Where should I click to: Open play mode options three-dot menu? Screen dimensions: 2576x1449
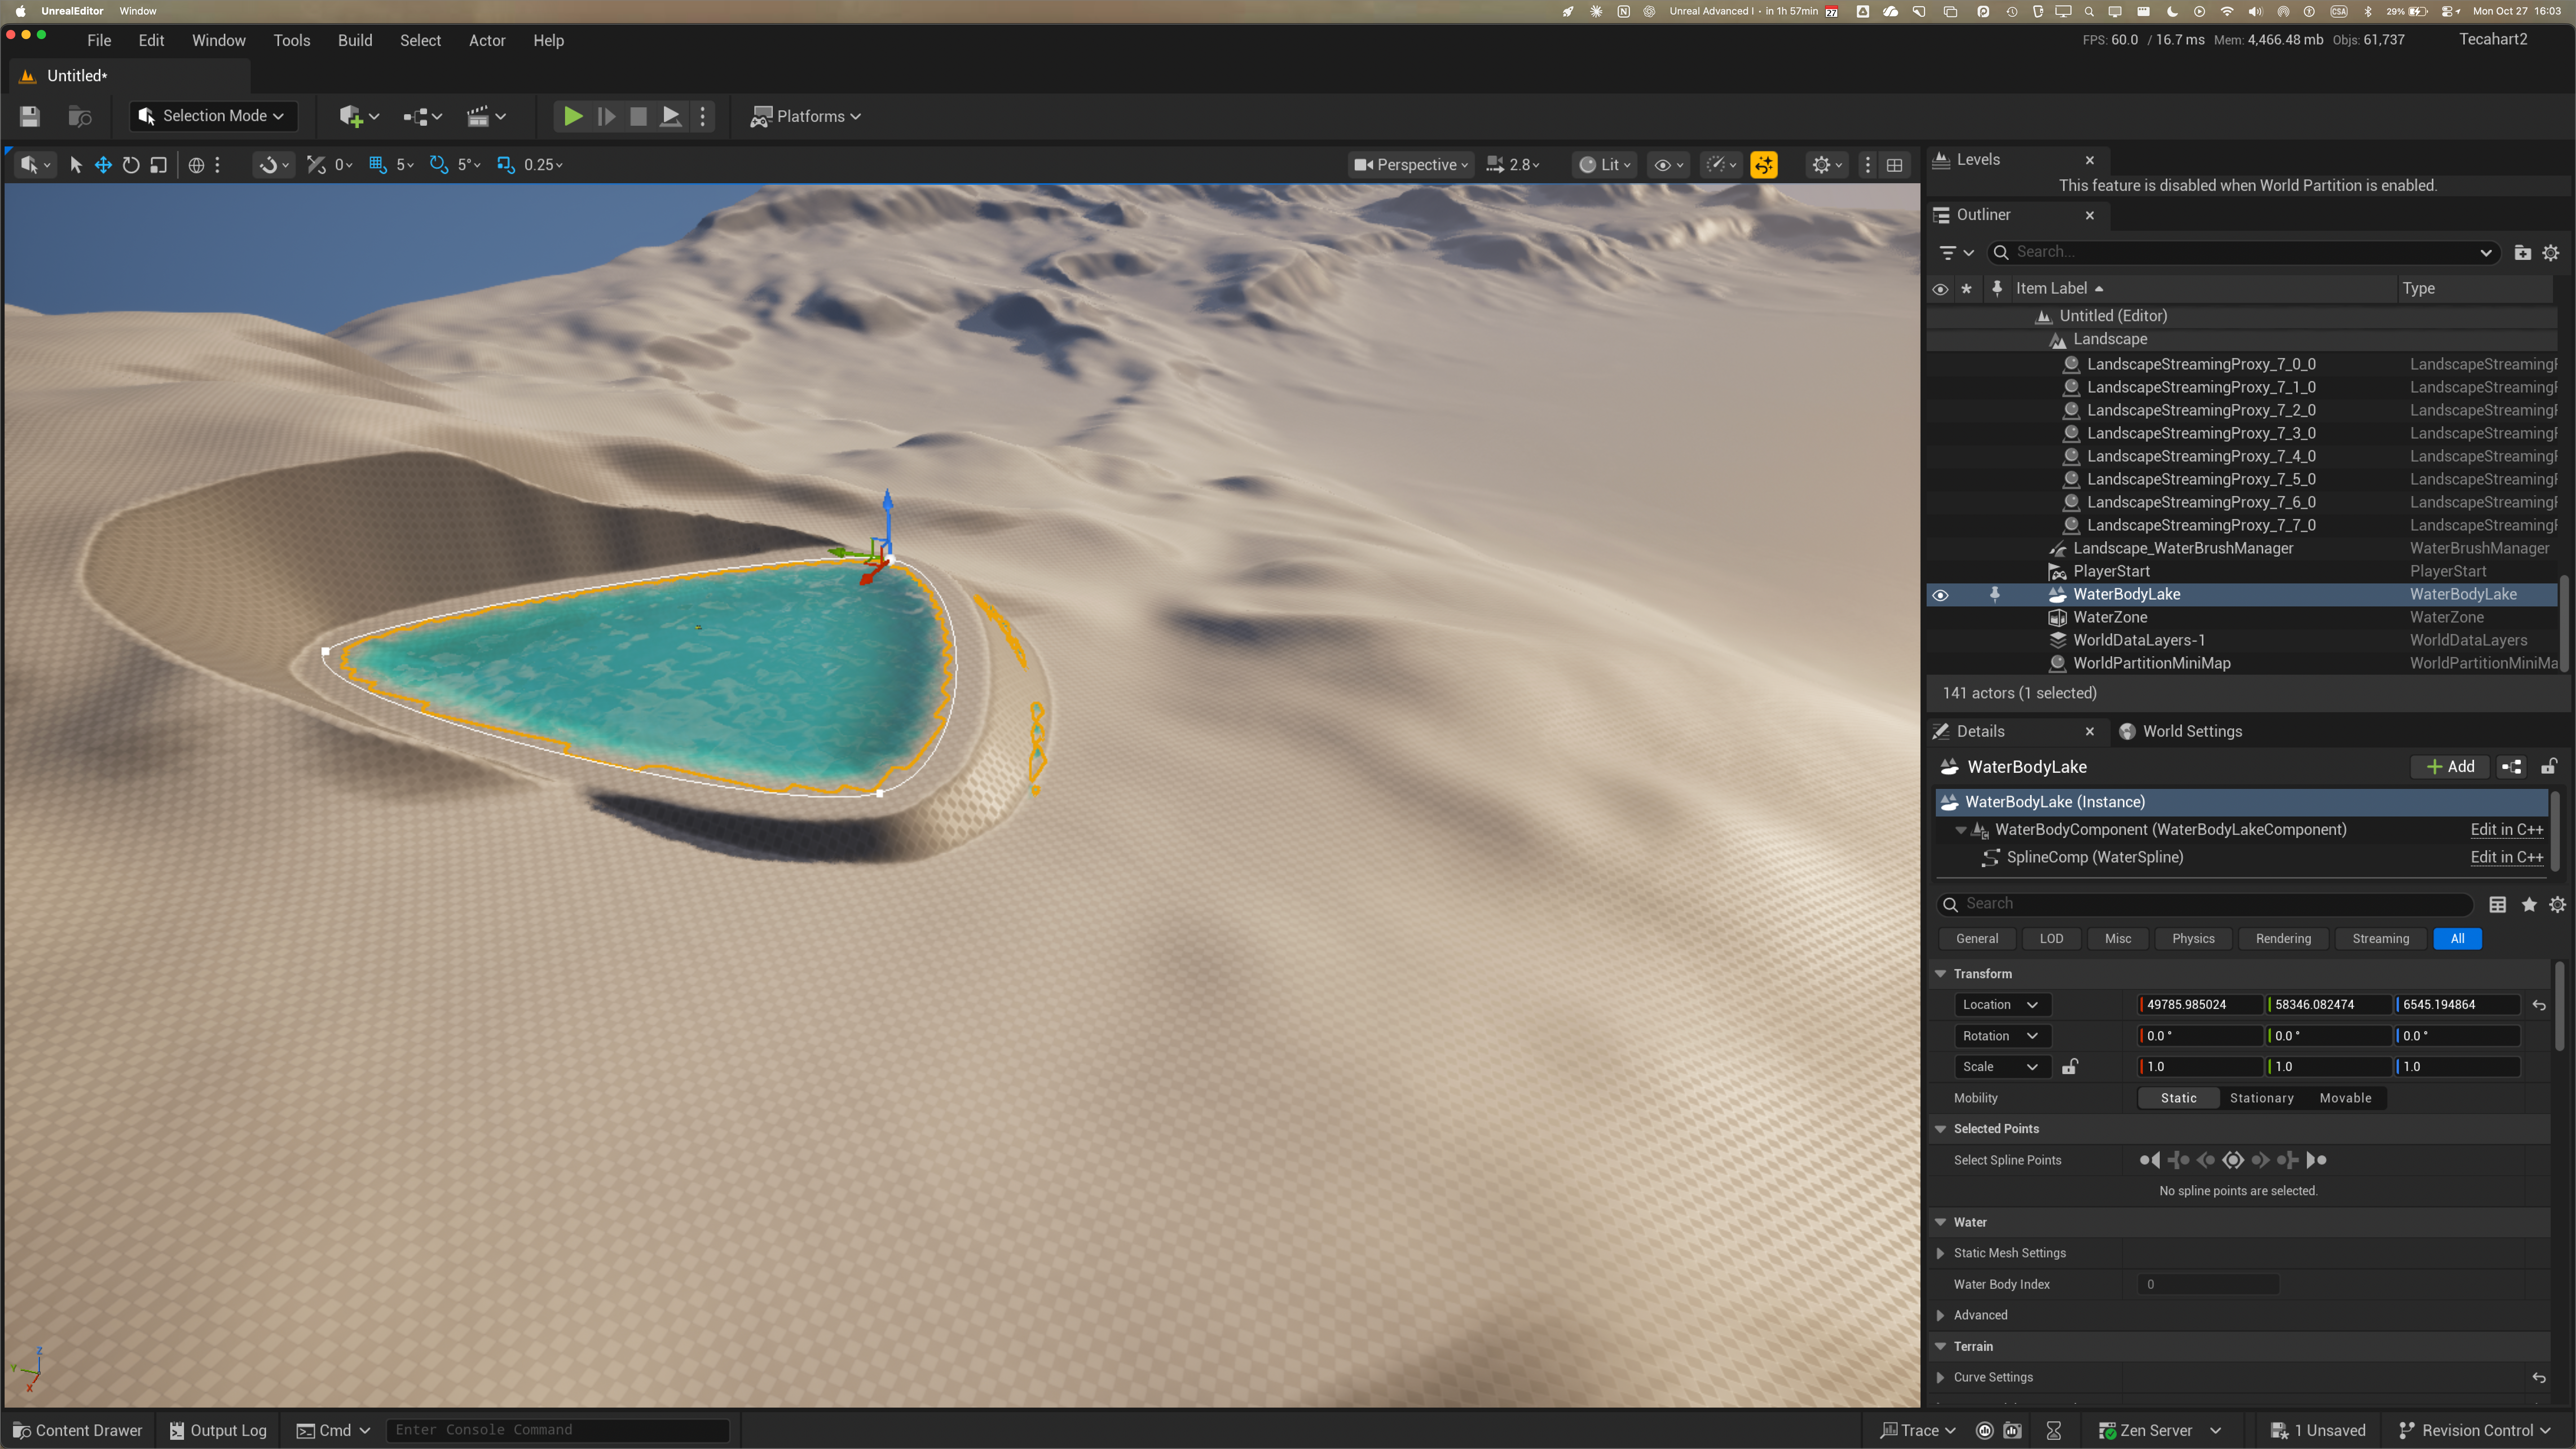pyautogui.click(x=703, y=116)
